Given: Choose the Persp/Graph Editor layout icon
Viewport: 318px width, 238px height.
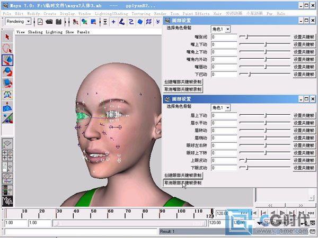Looking at the screenshot, I should point(7,178).
